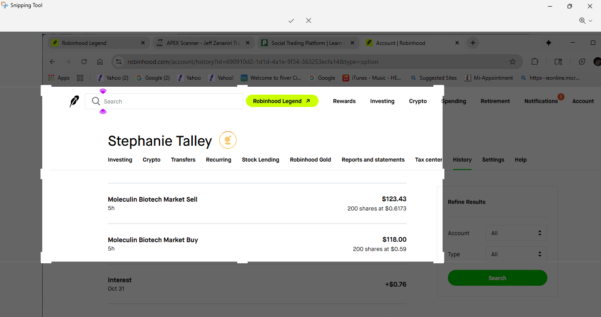Open the Google (2) bookmark

click(153, 78)
